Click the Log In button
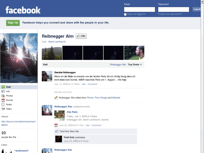Viewport: 204px width, 153px height. click(x=196, y=9)
